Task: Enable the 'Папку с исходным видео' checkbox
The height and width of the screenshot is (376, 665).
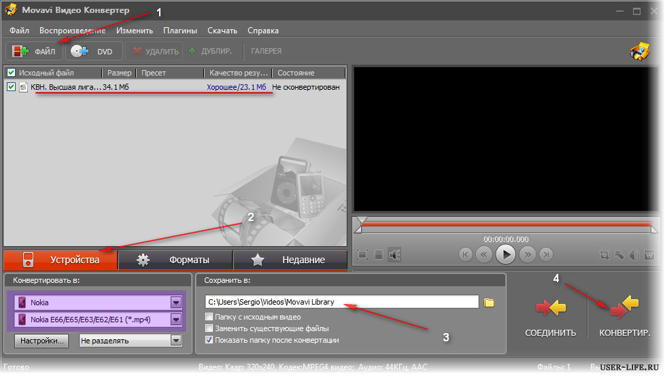Action: (x=209, y=317)
